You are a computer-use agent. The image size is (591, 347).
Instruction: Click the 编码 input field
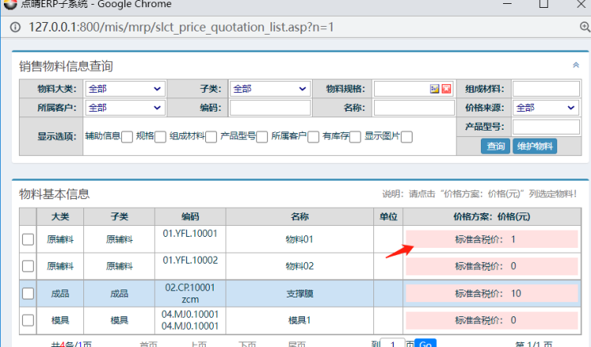269,108
